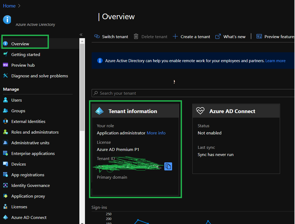Viewport: 295px width, 224px height.
Task: Click the External Identities sidebar icon
Action: [6, 121]
